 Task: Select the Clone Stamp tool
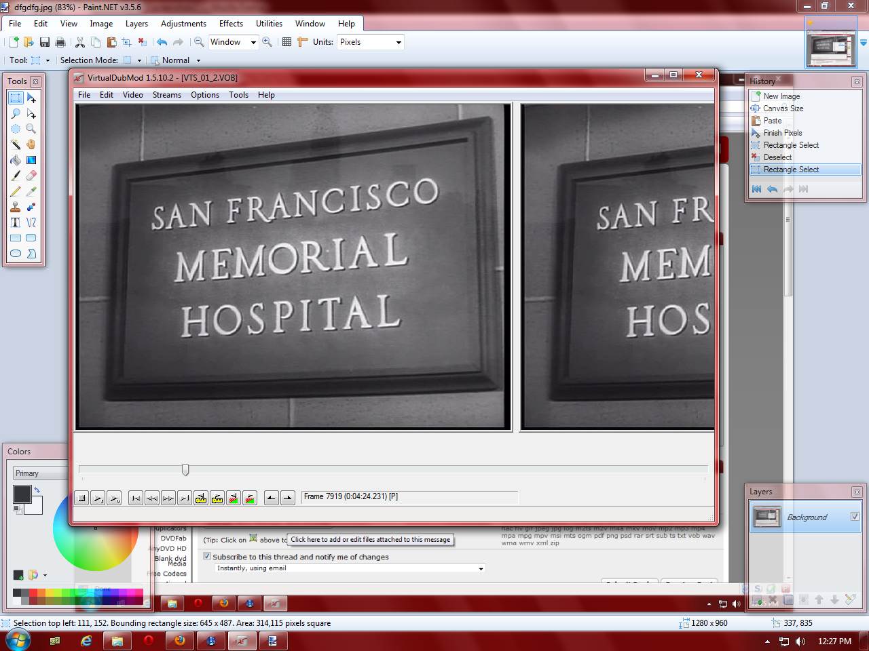[x=16, y=207]
